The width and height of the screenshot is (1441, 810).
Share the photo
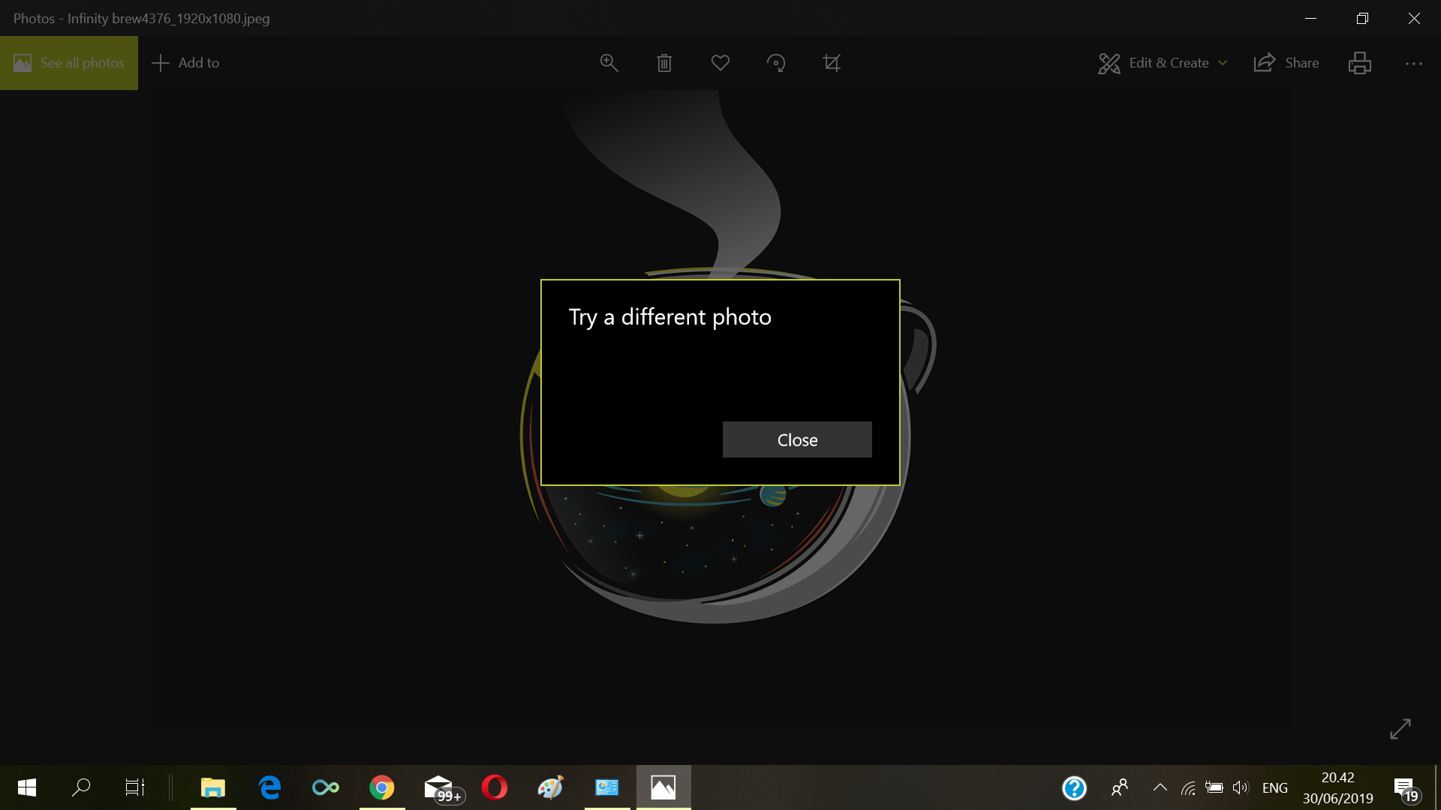point(1286,63)
